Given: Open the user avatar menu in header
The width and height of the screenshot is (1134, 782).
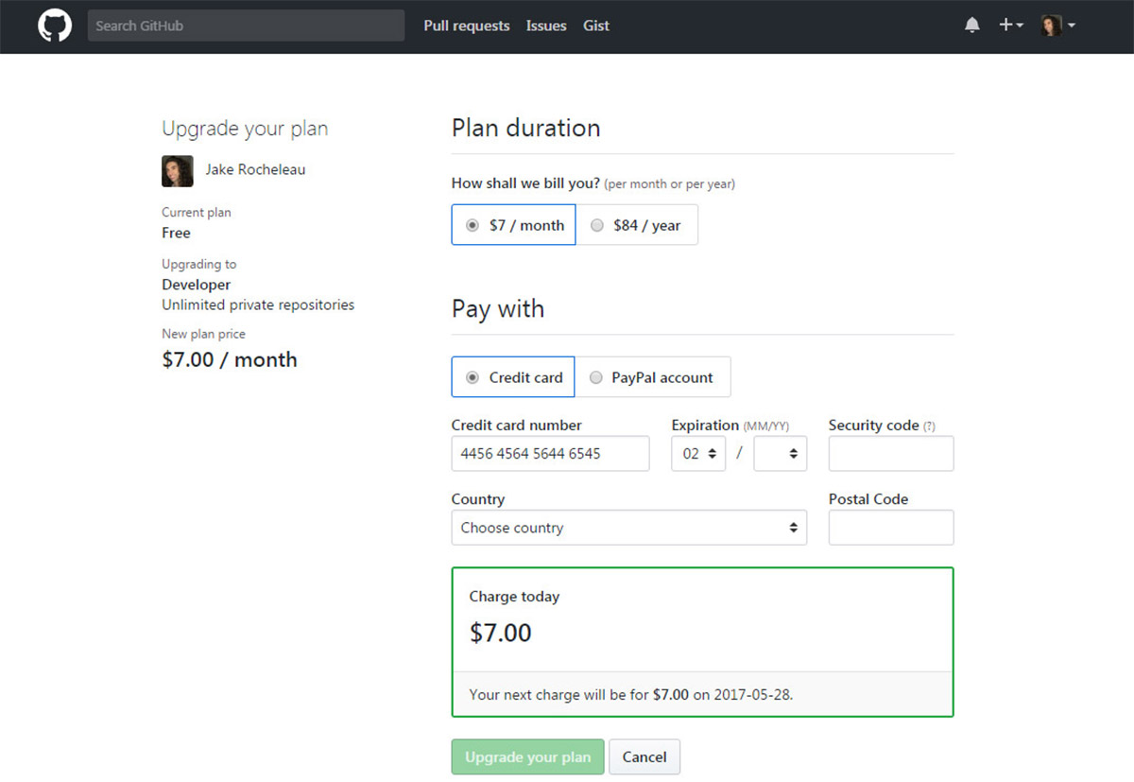Looking at the screenshot, I should (x=1057, y=26).
